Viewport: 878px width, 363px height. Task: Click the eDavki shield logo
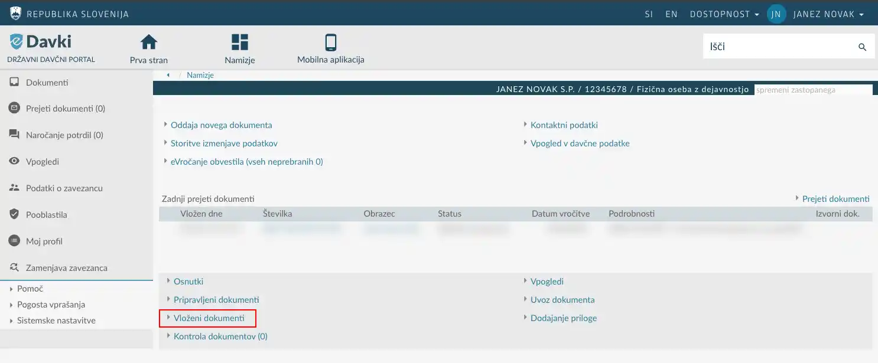click(x=16, y=42)
